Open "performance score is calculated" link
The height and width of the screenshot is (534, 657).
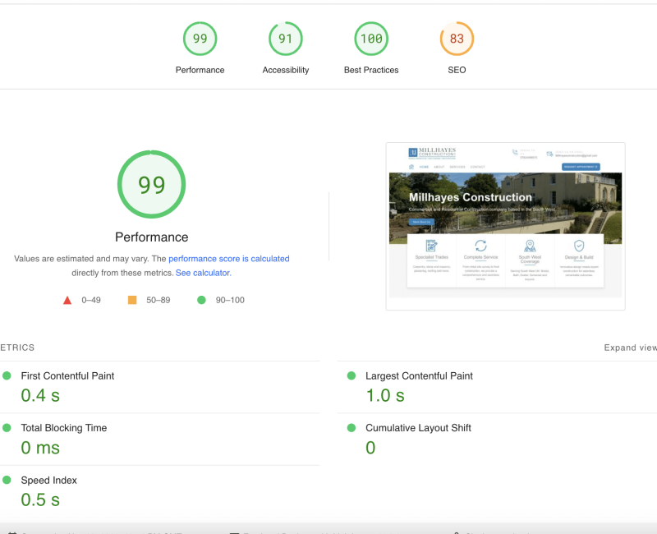point(228,259)
